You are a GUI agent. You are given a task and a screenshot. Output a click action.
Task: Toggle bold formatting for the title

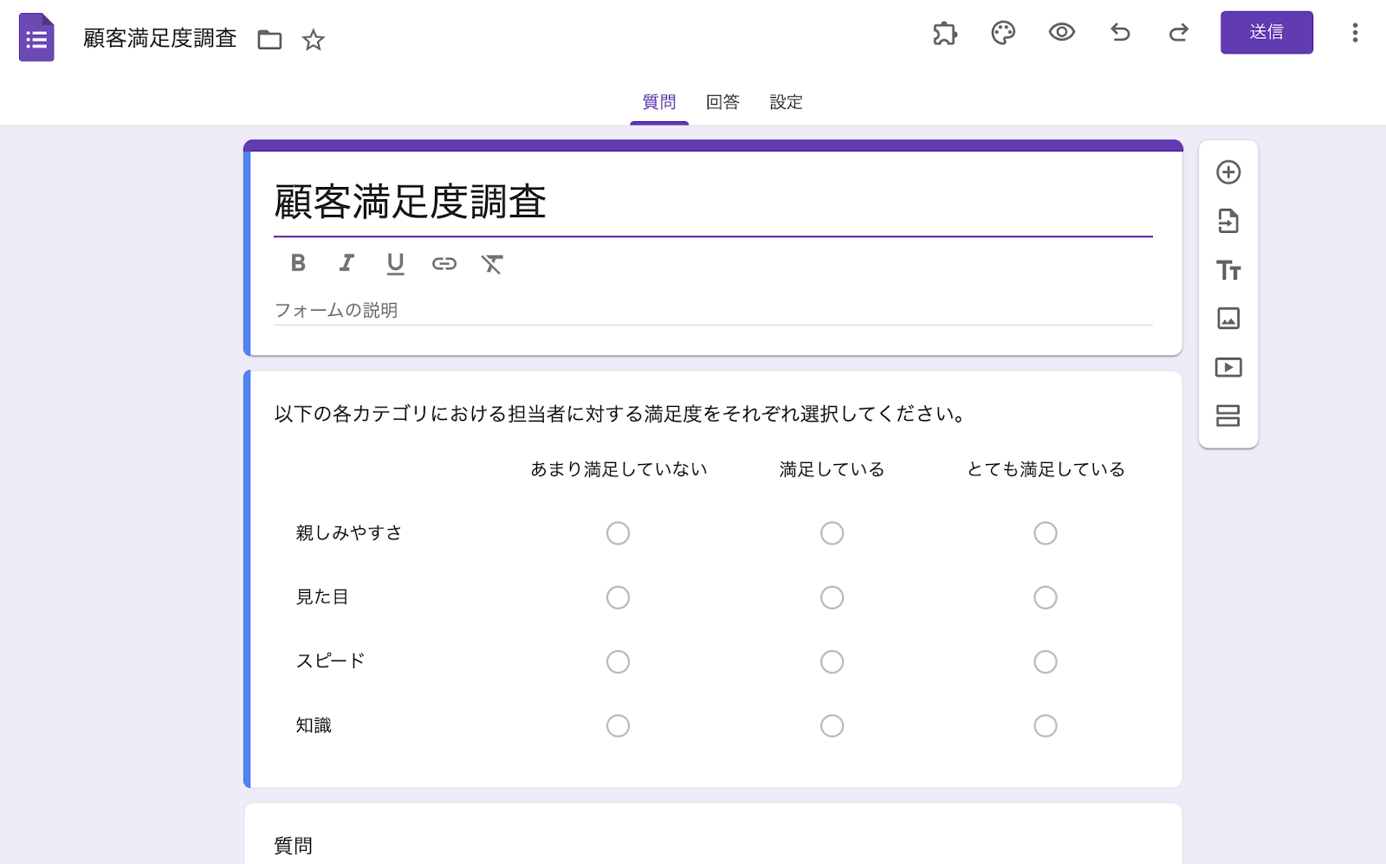pyautogui.click(x=297, y=264)
